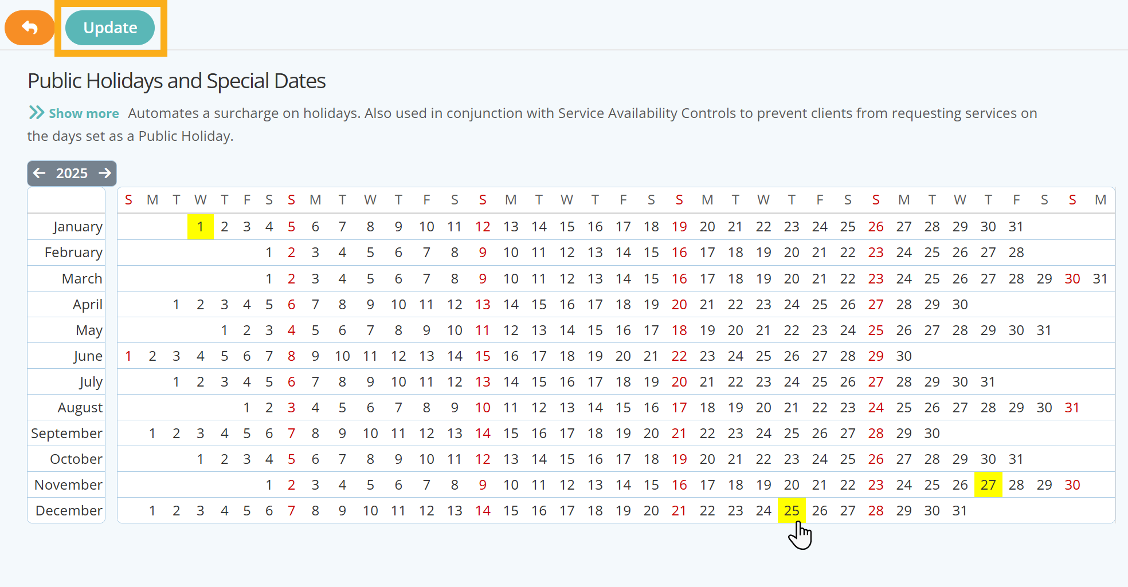This screenshot has width=1128, height=587.
Task: Select August 31 in the calendar
Action: pos(1072,407)
